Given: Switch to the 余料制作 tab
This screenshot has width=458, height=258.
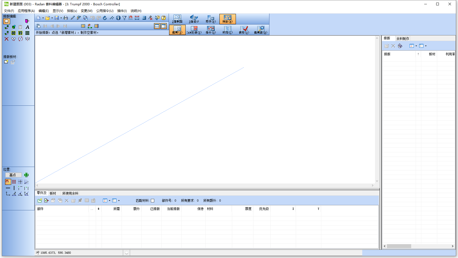Looking at the screenshot, I should pyautogui.click(x=403, y=39).
